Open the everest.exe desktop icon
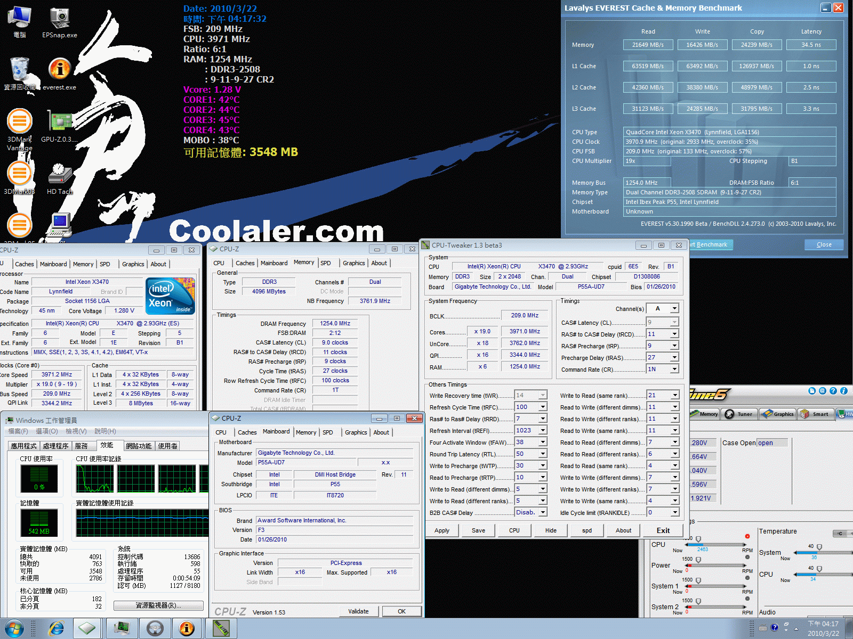Image resolution: width=853 pixels, height=639 pixels. pyautogui.click(x=60, y=75)
